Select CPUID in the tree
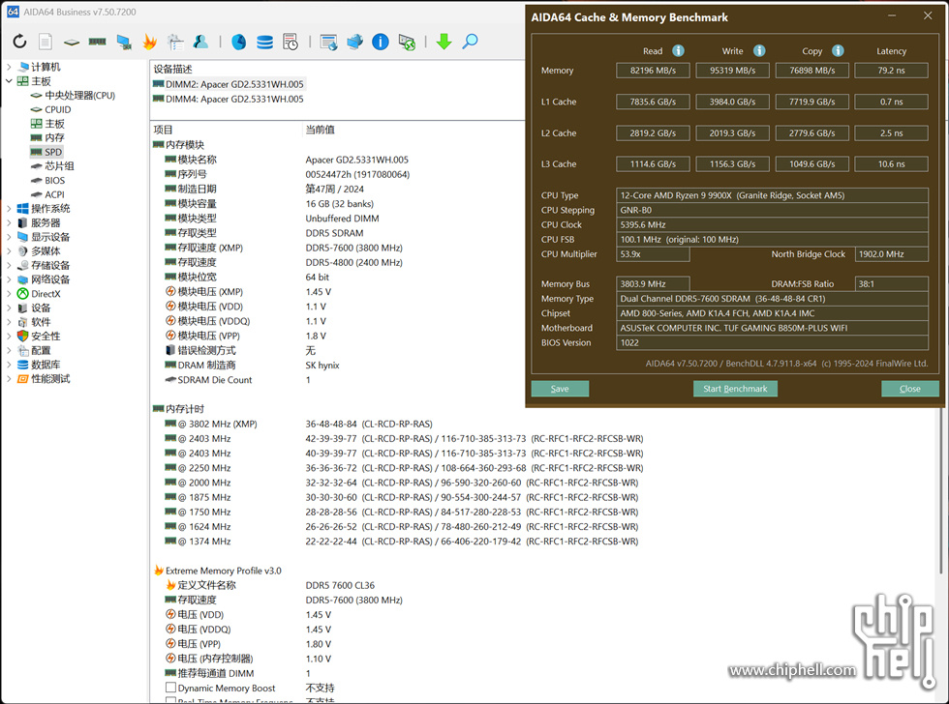 (57, 109)
